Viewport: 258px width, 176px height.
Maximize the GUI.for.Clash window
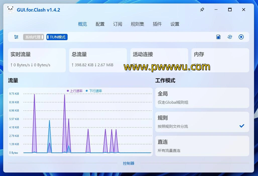[230, 10]
